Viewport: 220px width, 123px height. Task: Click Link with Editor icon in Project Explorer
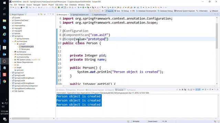[41, 14]
